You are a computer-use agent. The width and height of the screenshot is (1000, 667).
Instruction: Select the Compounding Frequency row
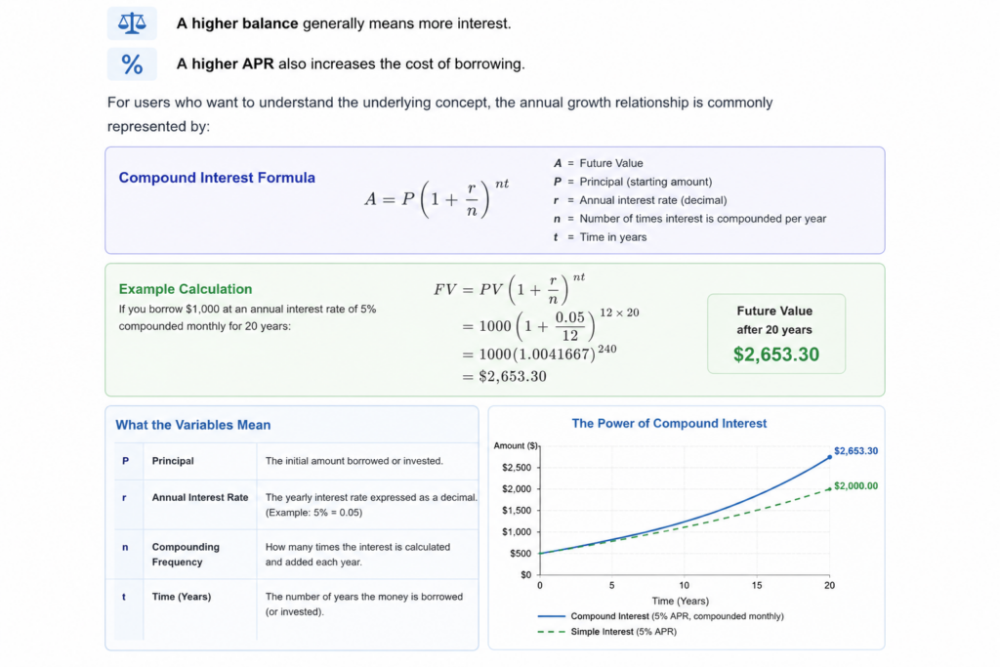click(297, 554)
